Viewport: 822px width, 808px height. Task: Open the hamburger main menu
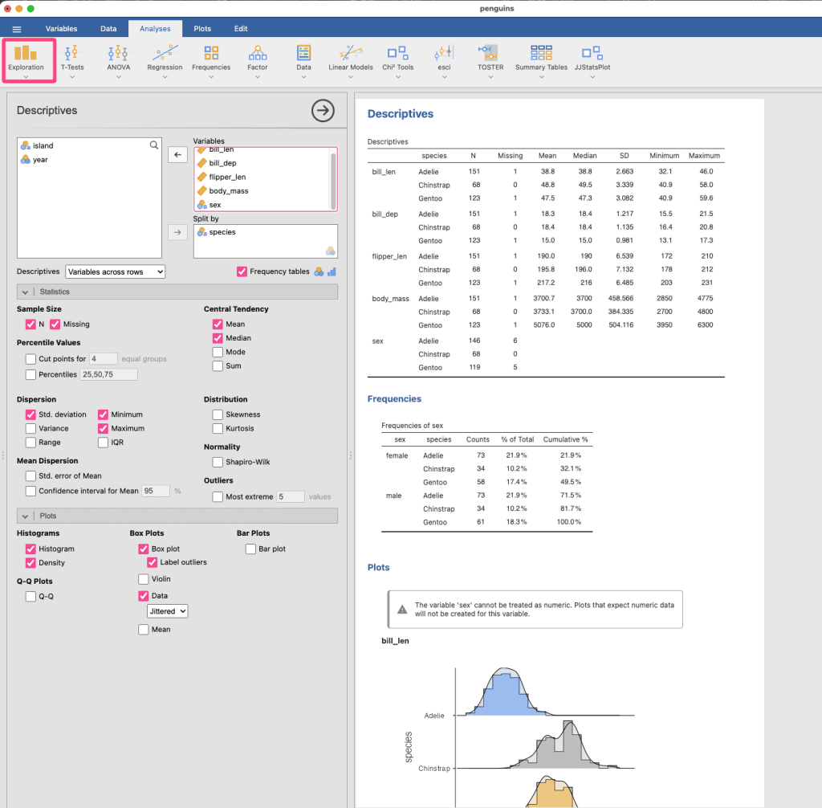tap(17, 30)
